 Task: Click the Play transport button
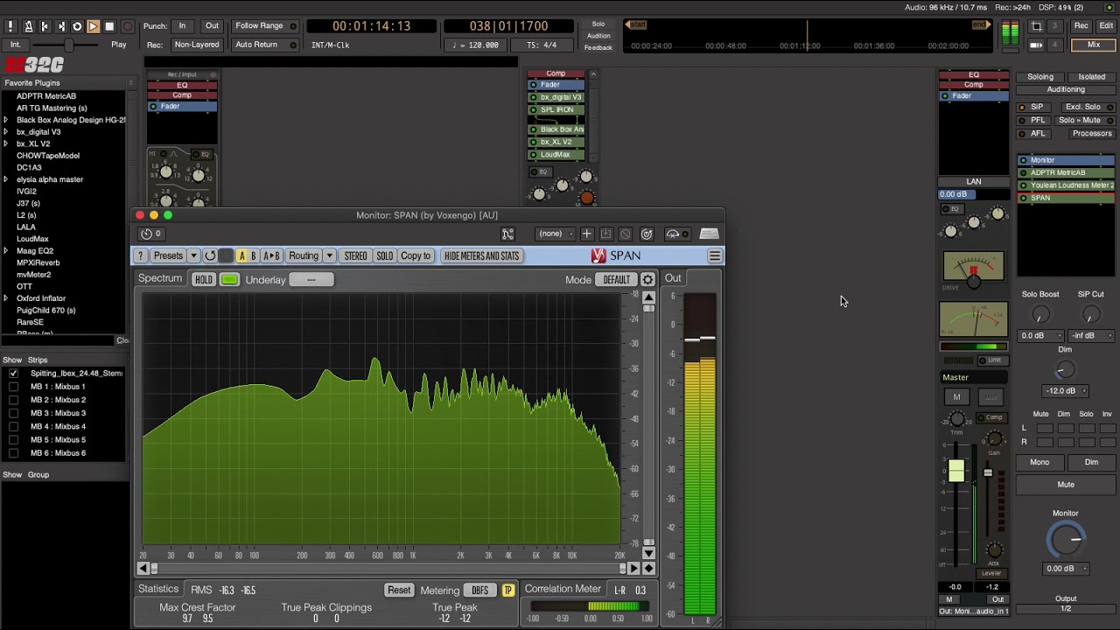(93, 26)
